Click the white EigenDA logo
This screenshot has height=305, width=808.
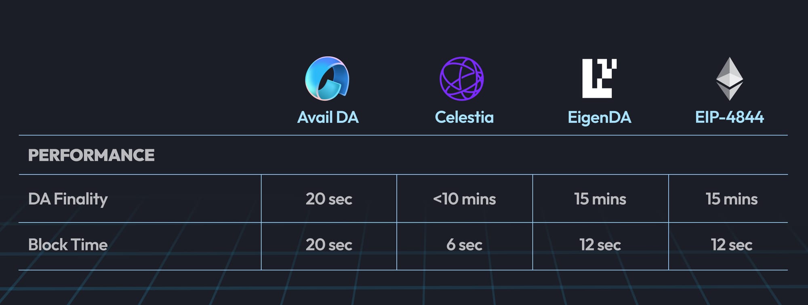pyautogui.click(x=600, y=78)
